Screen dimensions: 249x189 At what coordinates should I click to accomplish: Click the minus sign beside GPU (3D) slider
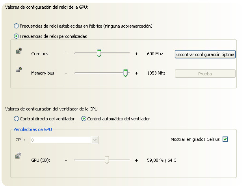66,160
